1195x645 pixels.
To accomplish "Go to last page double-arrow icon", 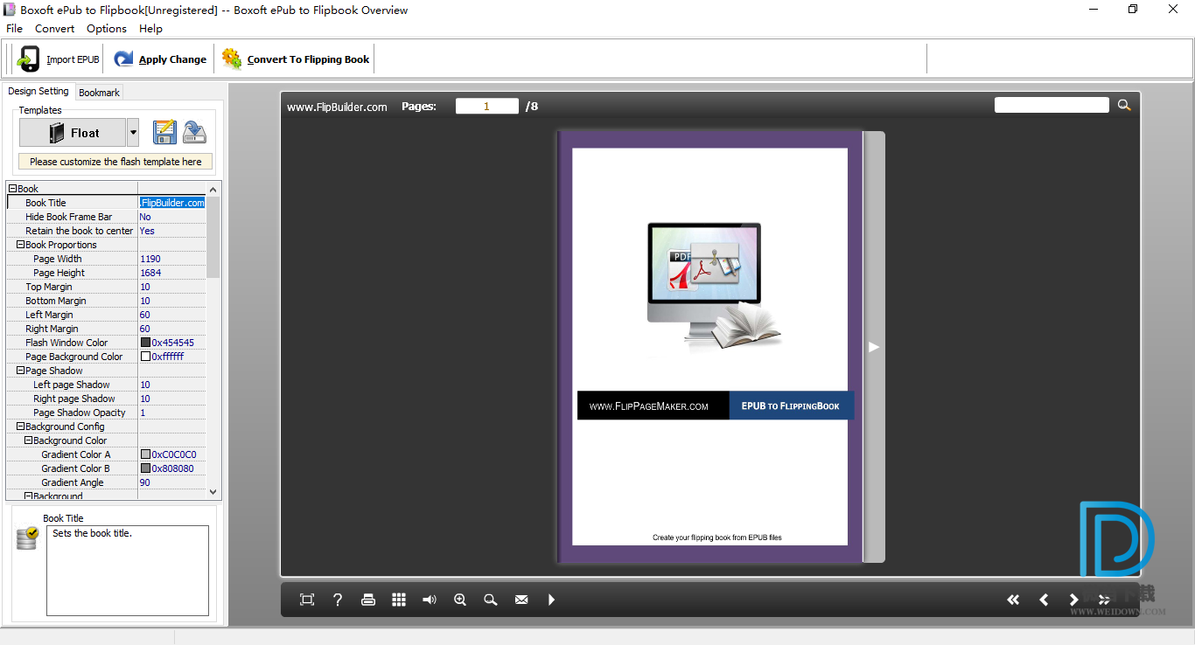I will coord(1104,600).
